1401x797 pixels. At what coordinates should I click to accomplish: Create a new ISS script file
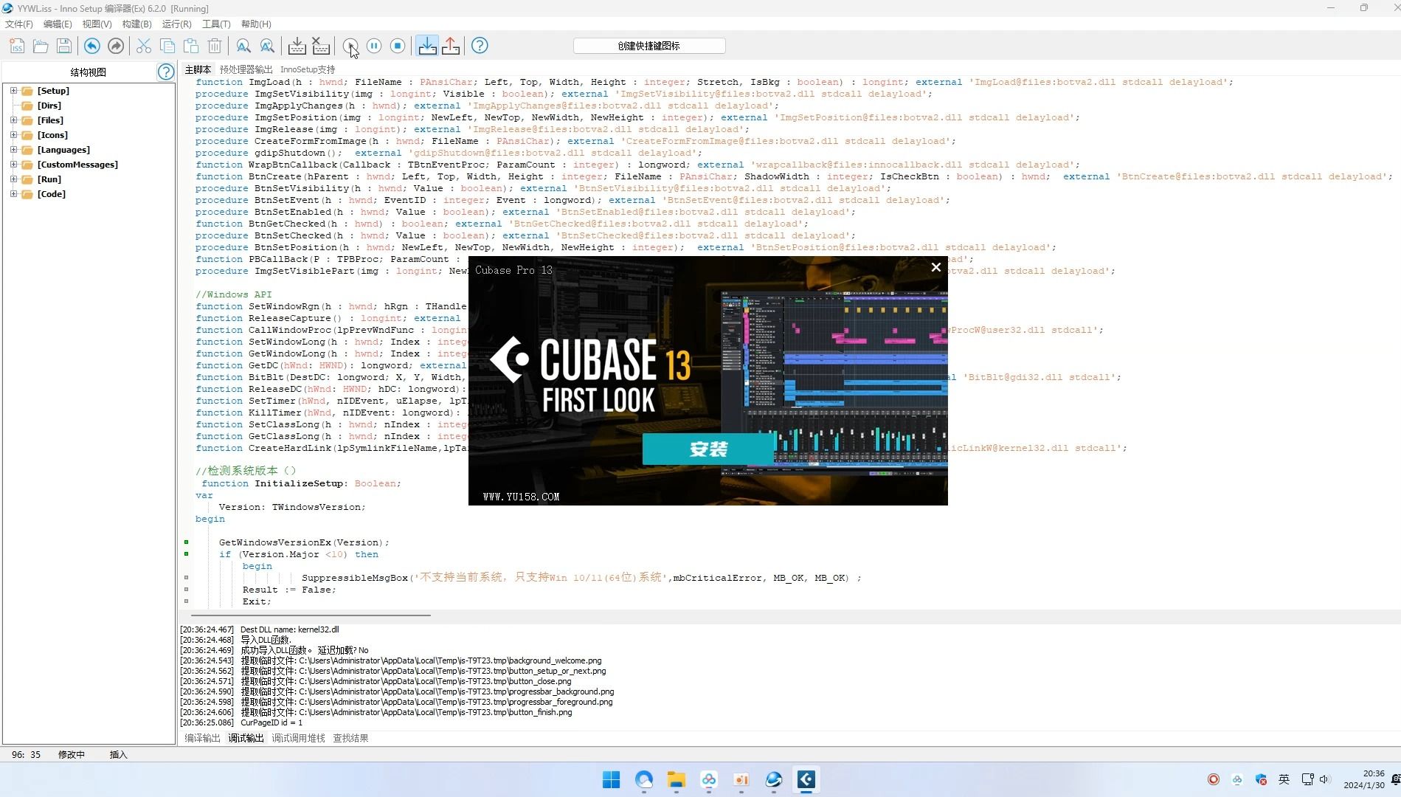pos(17,46)
